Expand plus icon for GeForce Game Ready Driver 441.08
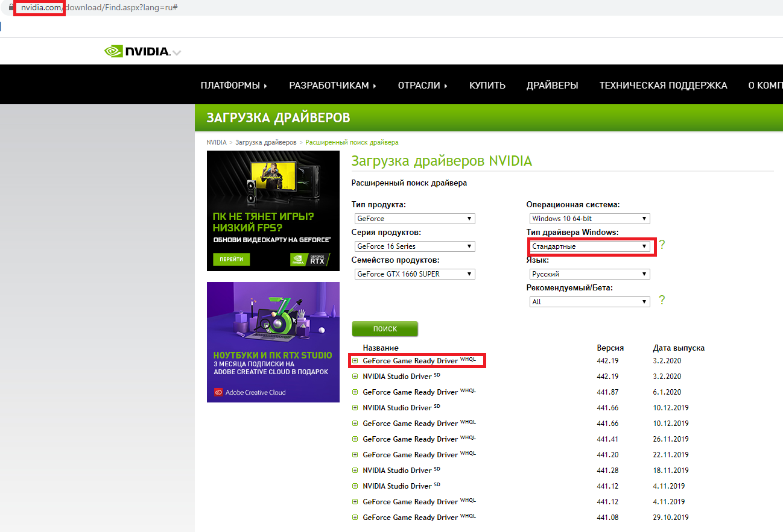783x532 pixels. point(355,518)
